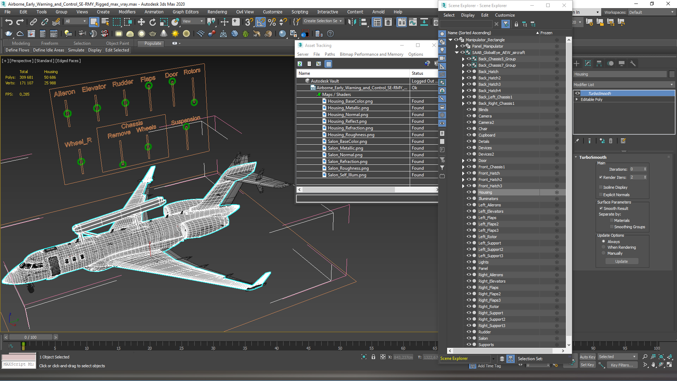Open Configure Modifier Sets icon
This screenshot has width=677, height=381.
click(x=623, y=141)
